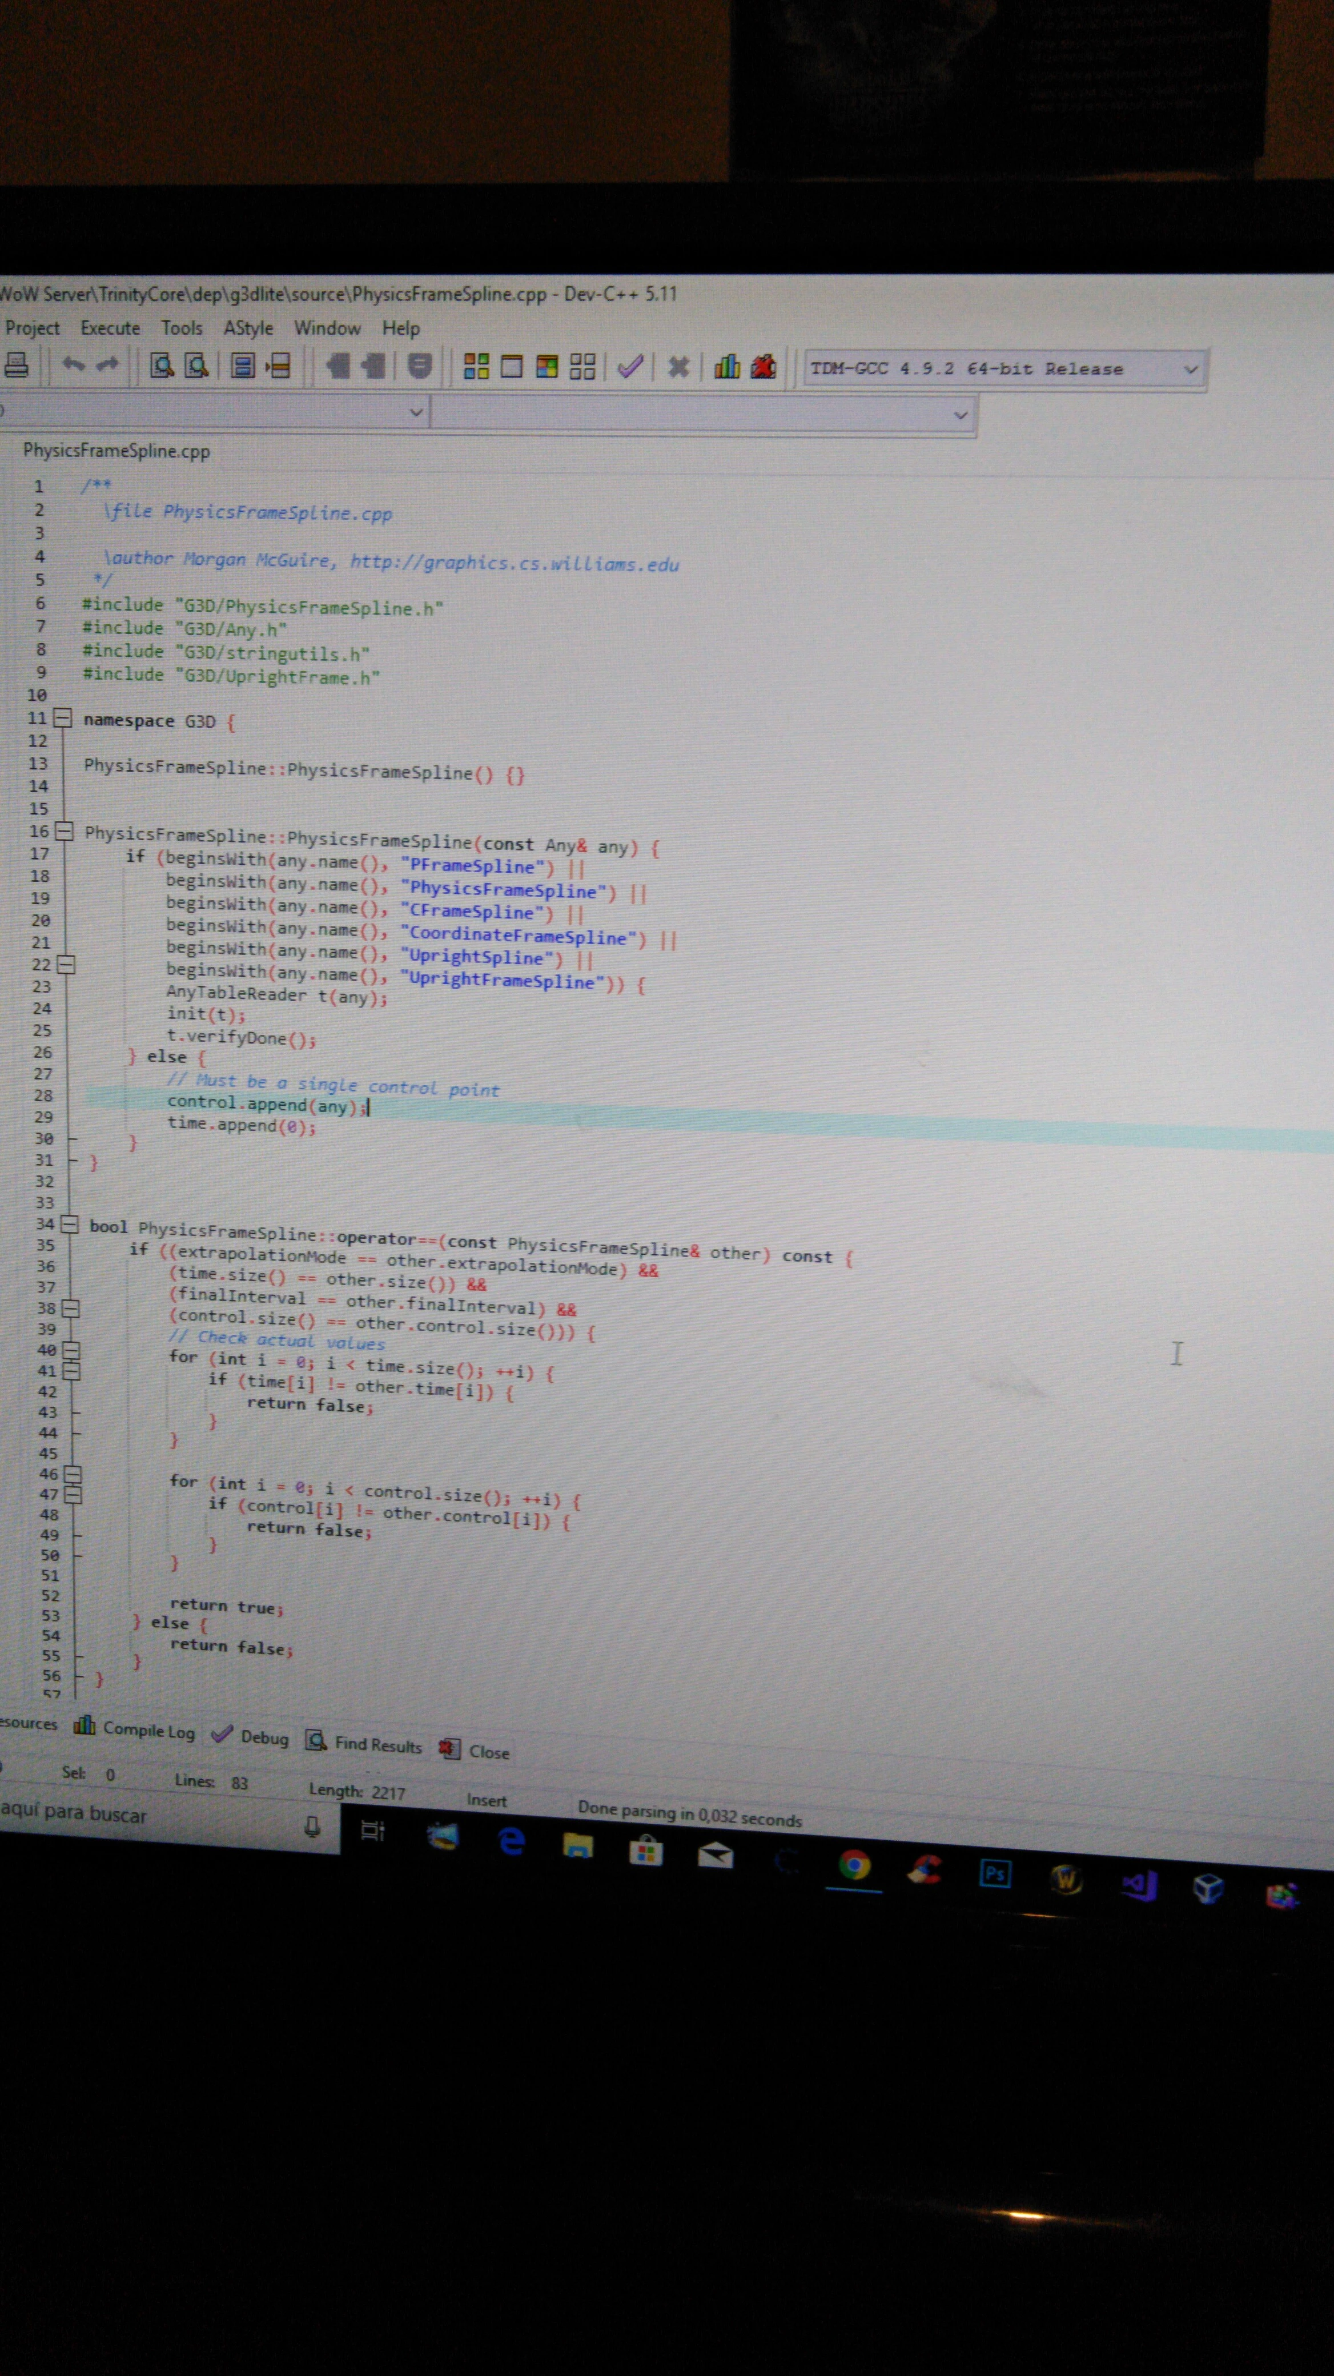
Task: Open Photoshop from the taskbar
Action: pyautogui.click(x=995, y=1873)
